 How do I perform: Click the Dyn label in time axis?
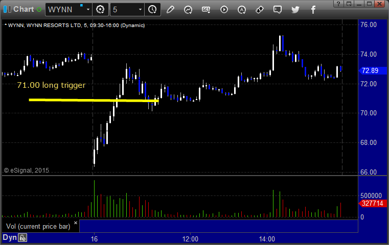[10, 237]
